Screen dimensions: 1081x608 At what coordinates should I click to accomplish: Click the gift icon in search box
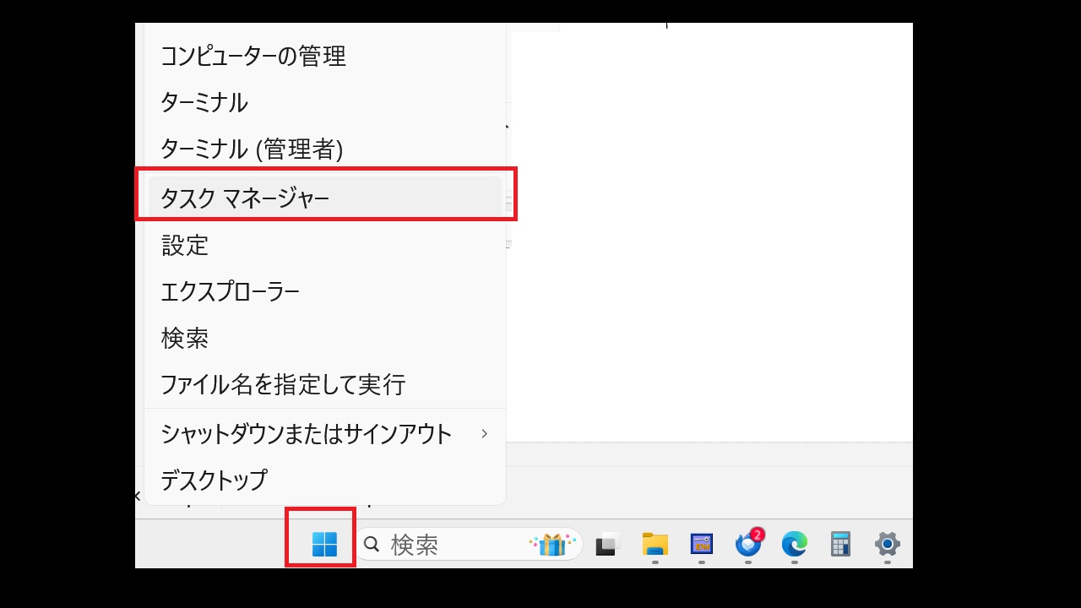(x=551, y=544)
